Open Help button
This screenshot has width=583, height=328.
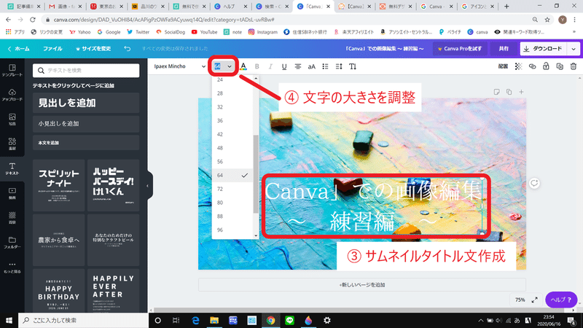pyautogui.click(x=561, y=300)
